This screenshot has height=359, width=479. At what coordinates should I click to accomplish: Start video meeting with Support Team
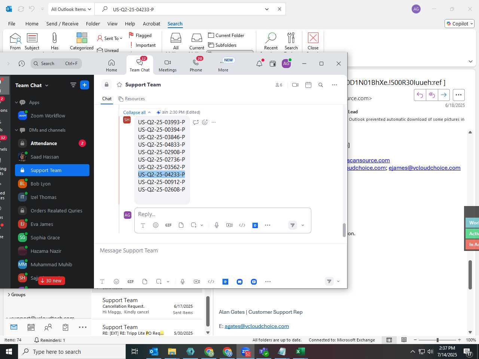point(295,85)
